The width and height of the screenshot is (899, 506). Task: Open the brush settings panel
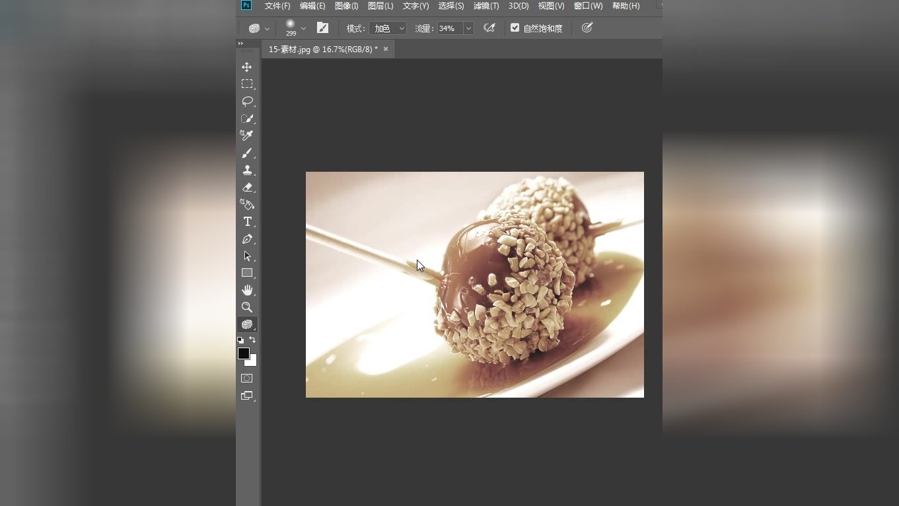322,28
